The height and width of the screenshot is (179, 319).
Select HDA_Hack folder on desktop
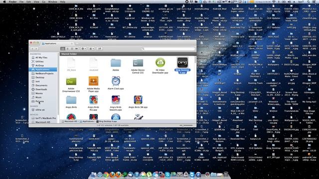tap(273, 35)
